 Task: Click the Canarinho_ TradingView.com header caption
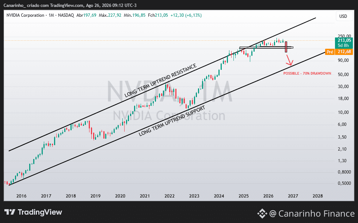point(70,5)
